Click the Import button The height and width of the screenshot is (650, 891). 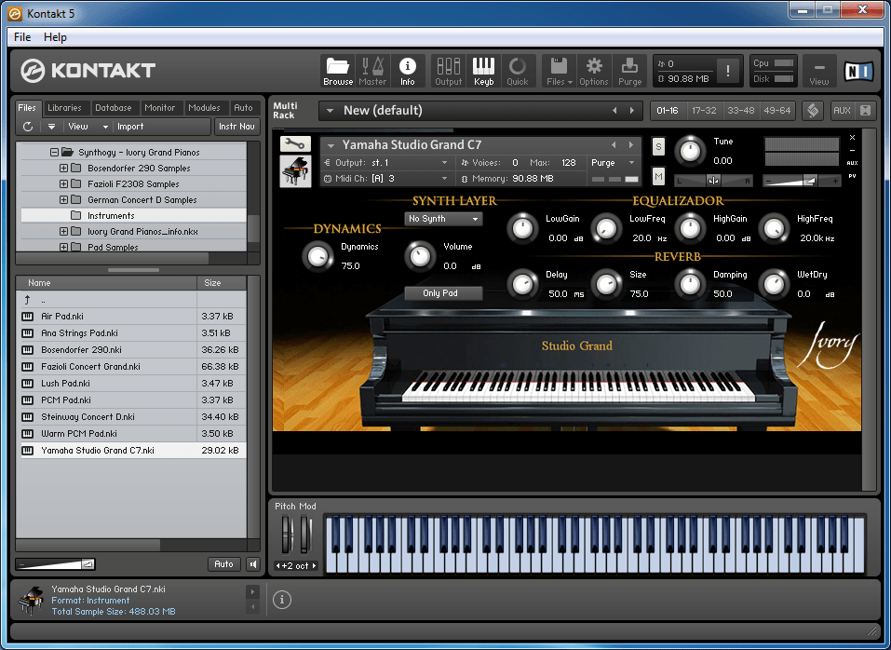[130, 127]
